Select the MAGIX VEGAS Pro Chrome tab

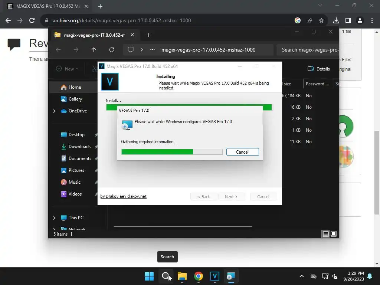click(48, 6)
